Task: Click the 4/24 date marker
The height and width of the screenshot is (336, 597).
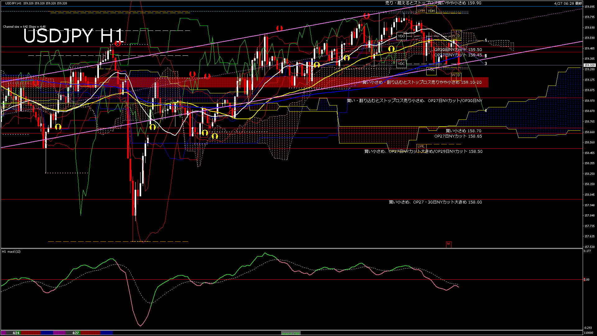Action: [x=16, y=333]
